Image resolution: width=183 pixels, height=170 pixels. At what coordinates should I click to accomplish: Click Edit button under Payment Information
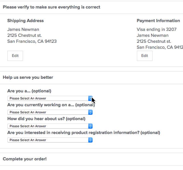pyautogui.click(x=145, y=56)
